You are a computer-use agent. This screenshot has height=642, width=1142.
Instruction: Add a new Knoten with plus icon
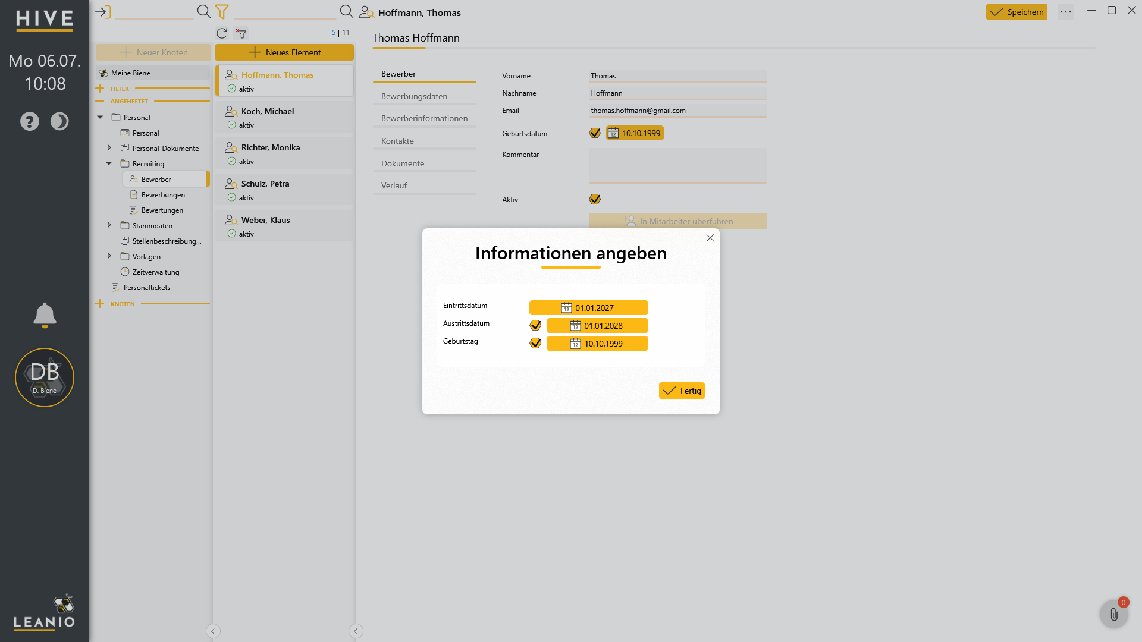(99, 304)
